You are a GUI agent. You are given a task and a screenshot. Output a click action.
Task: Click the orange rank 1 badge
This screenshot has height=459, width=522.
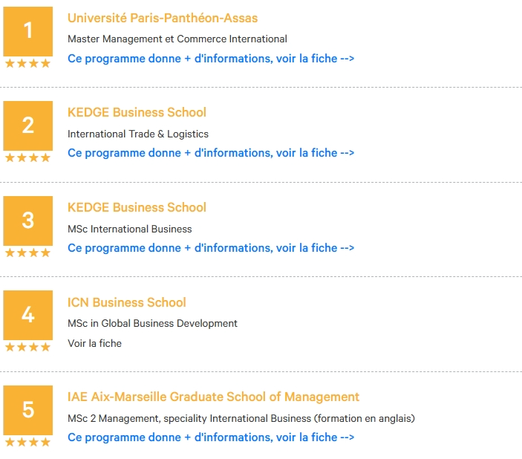[x=28, y=31]
